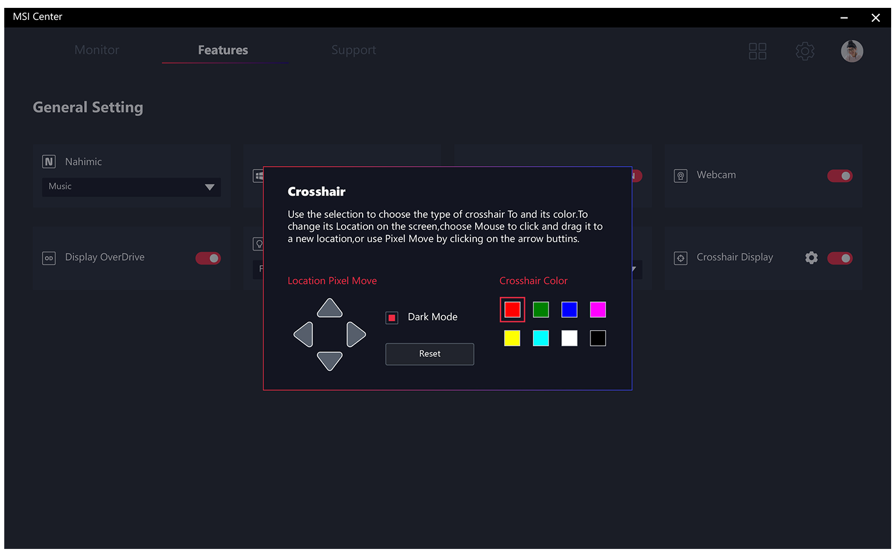
Task: Open the apps grid icon
Action: tap(757, 51)
